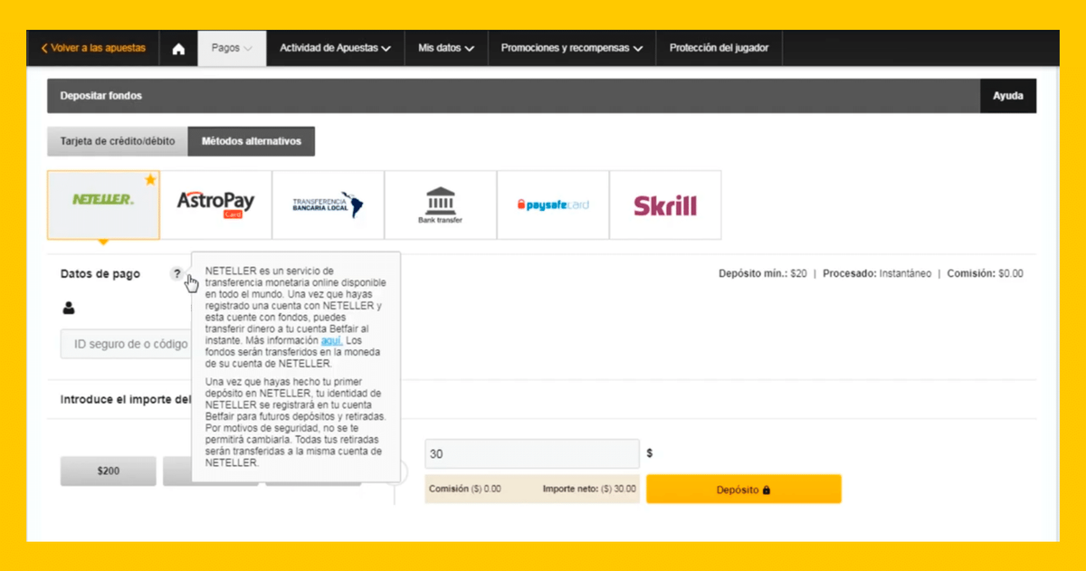Go back via Volver a las apuestas
The width and height of the screenshot is (1086, 571).
(93, 48)
